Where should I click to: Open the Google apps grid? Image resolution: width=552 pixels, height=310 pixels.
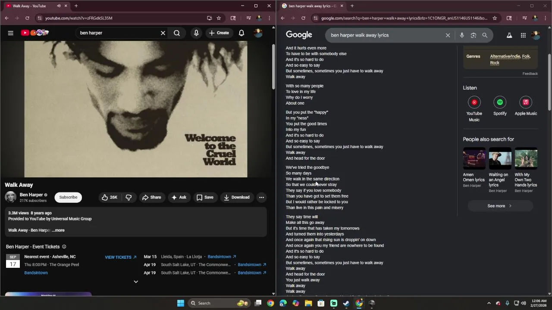pos(523,35)
